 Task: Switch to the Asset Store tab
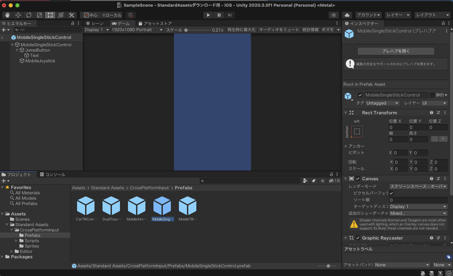[x=155, y=23]
